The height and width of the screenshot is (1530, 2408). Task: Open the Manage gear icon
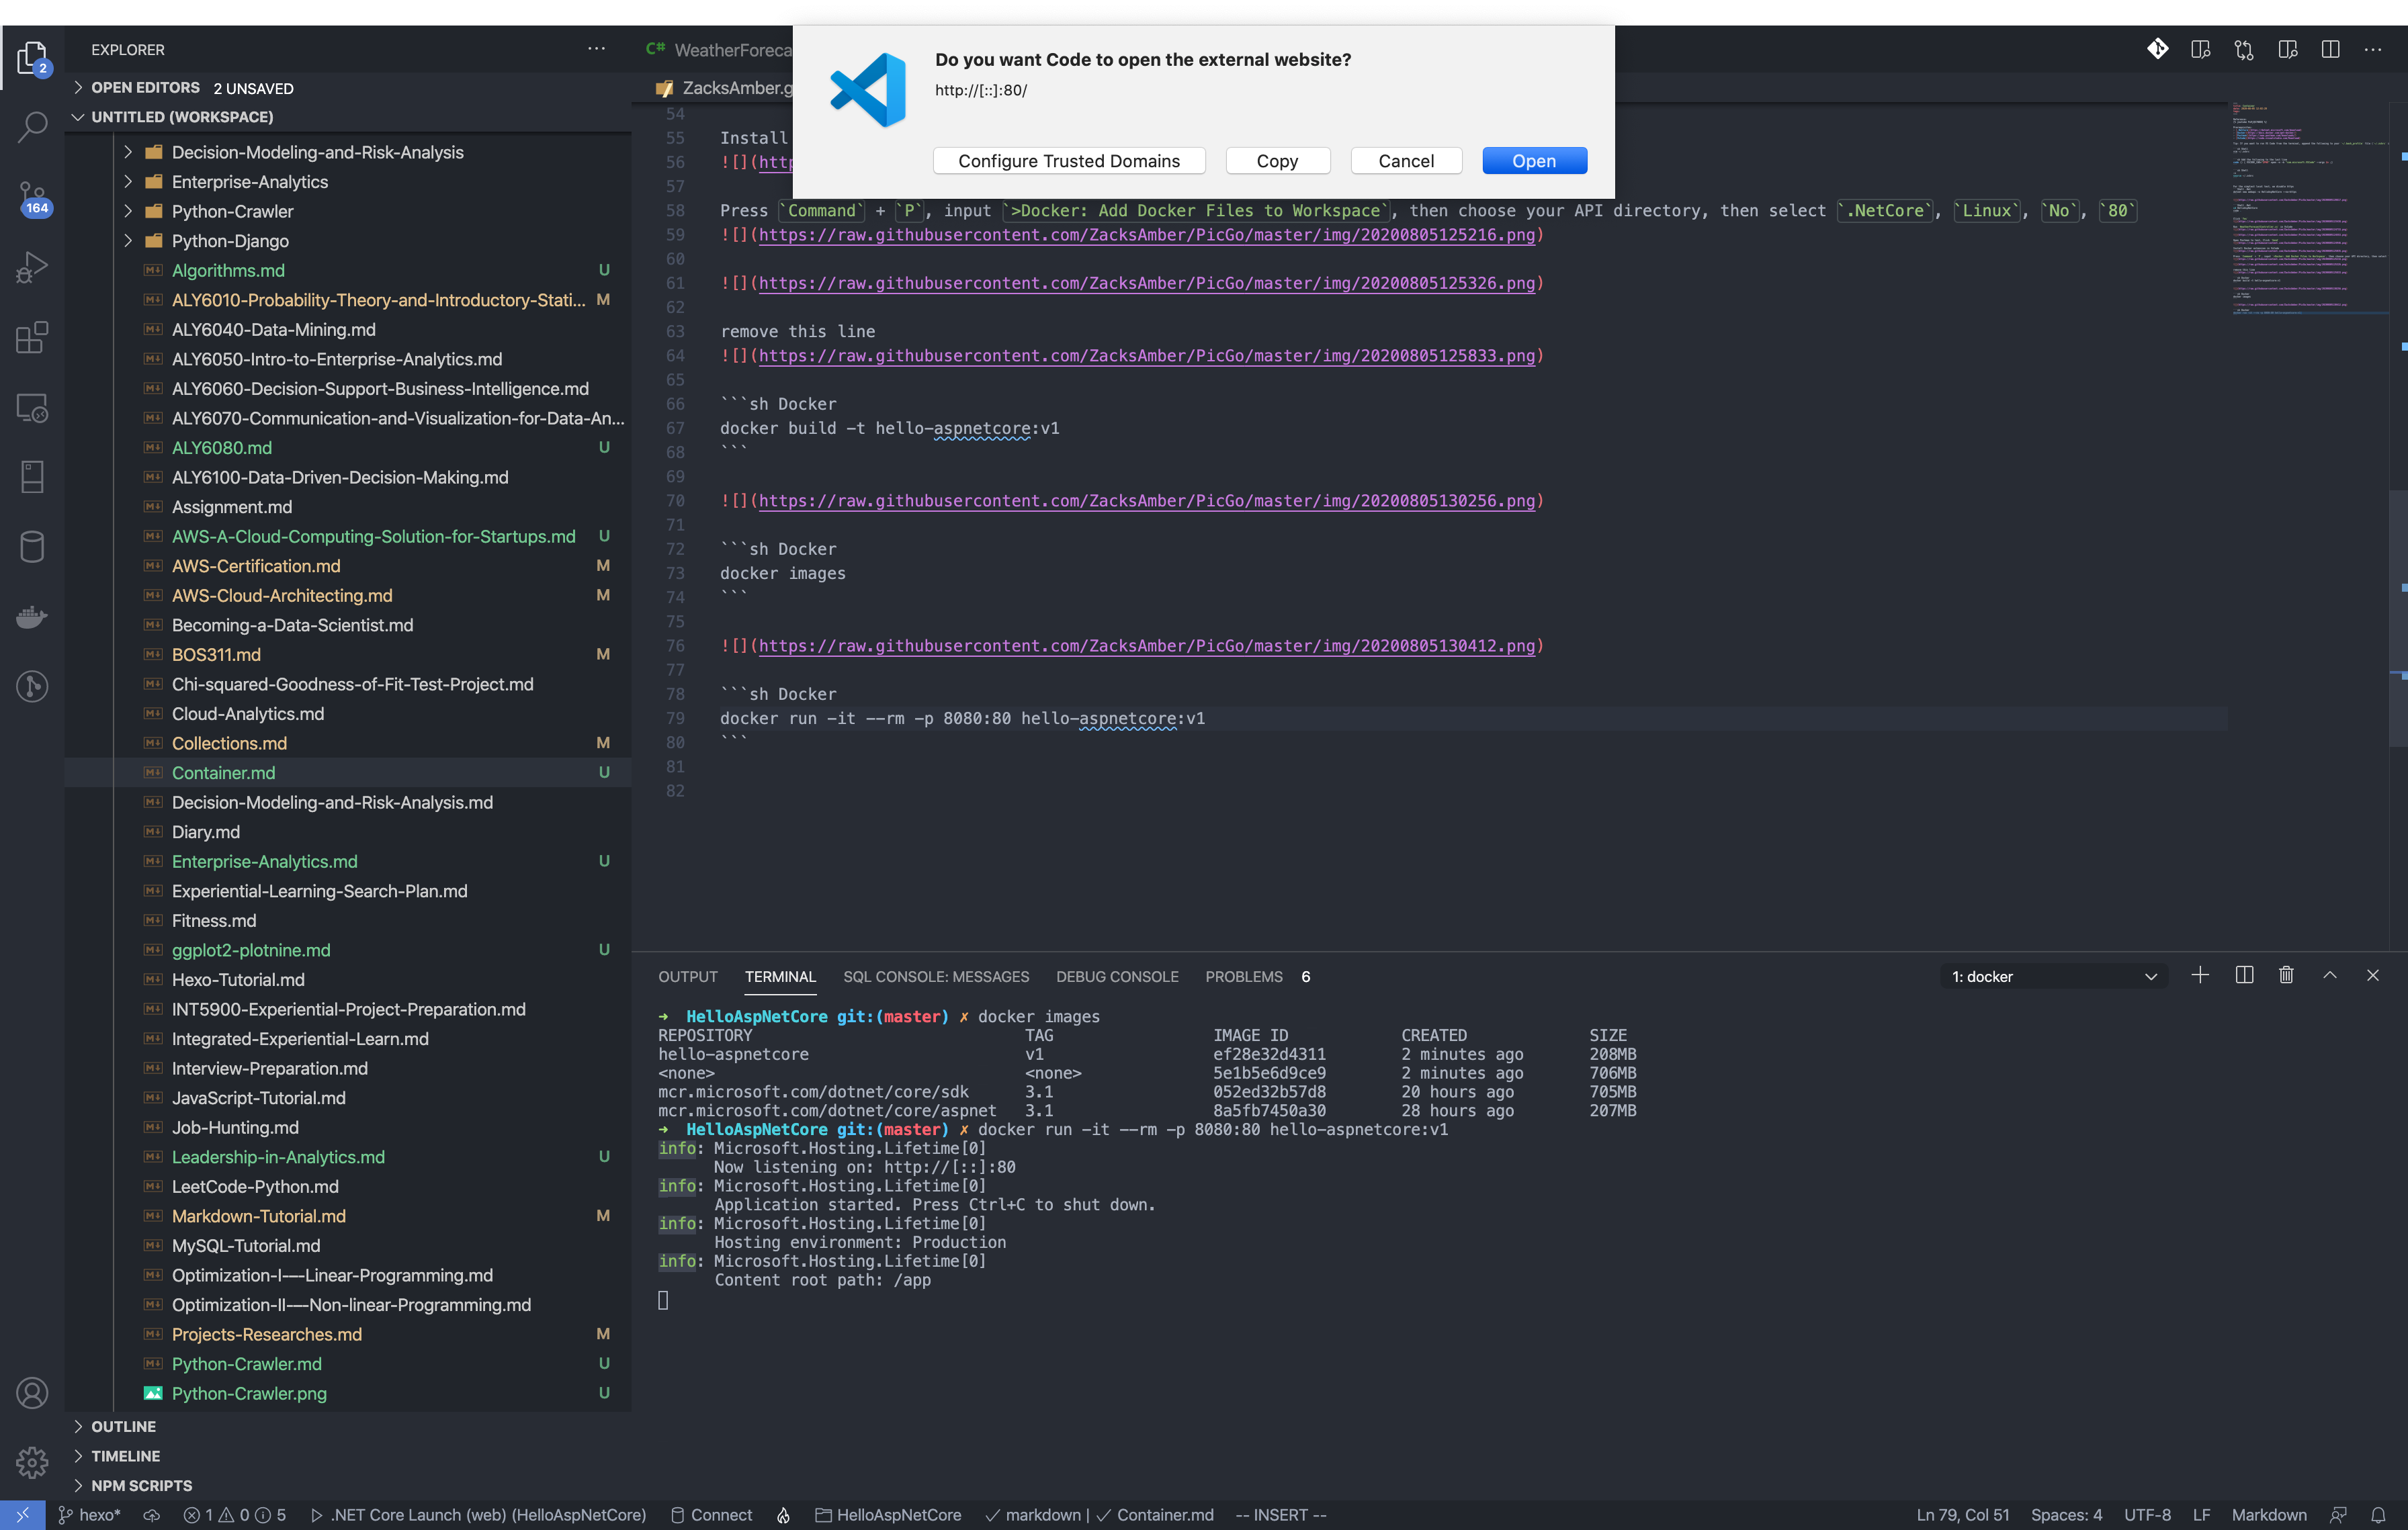[32, 1462]
